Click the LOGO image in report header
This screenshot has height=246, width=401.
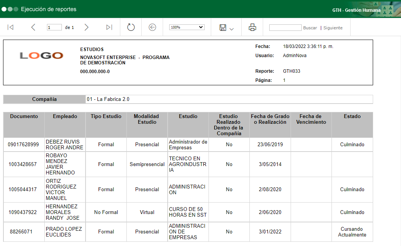point(41,55)
